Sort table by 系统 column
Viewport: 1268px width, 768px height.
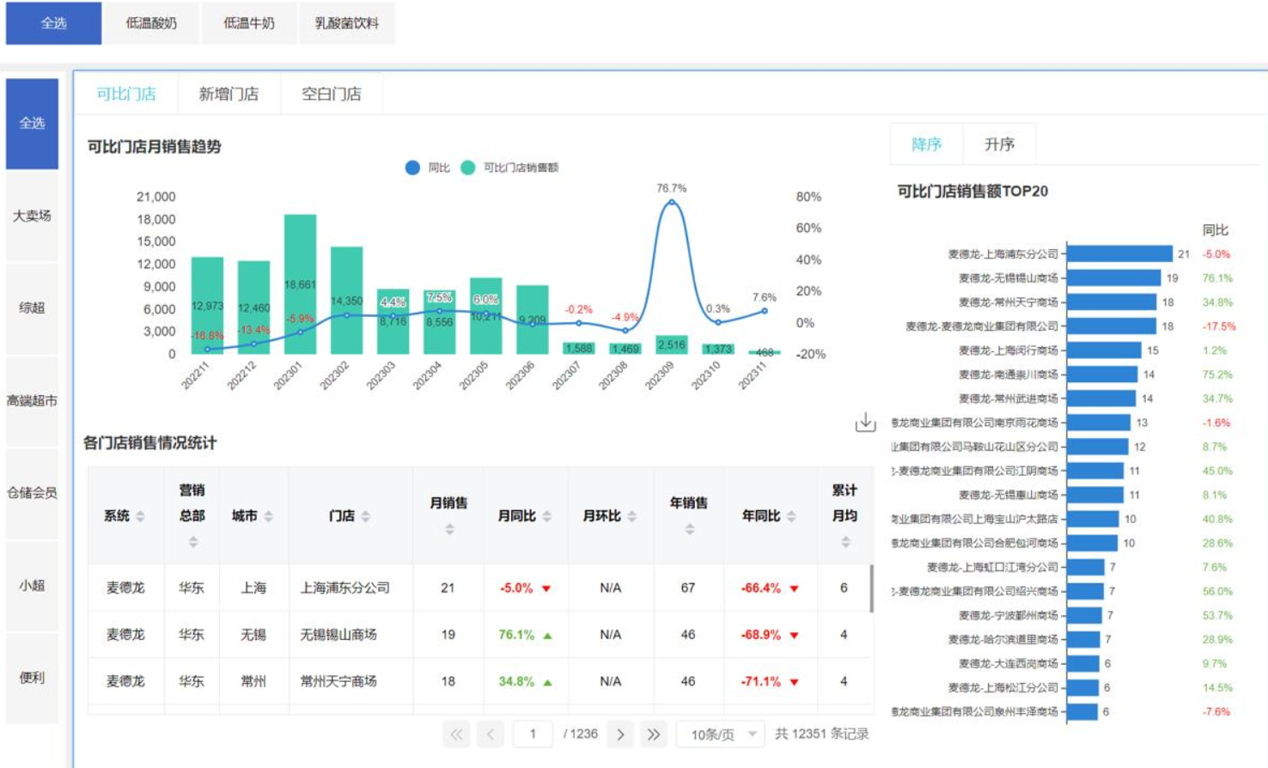pyautogui.click(x=140, y=516)
